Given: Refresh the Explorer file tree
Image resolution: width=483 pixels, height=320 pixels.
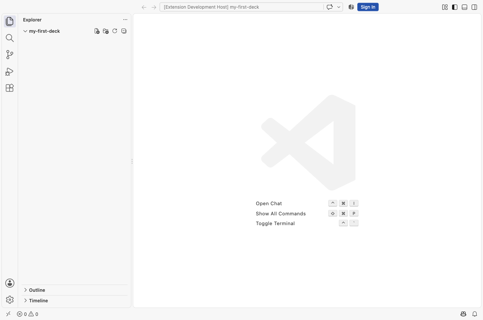Looking at the screenshot, I should click(115, 31).
